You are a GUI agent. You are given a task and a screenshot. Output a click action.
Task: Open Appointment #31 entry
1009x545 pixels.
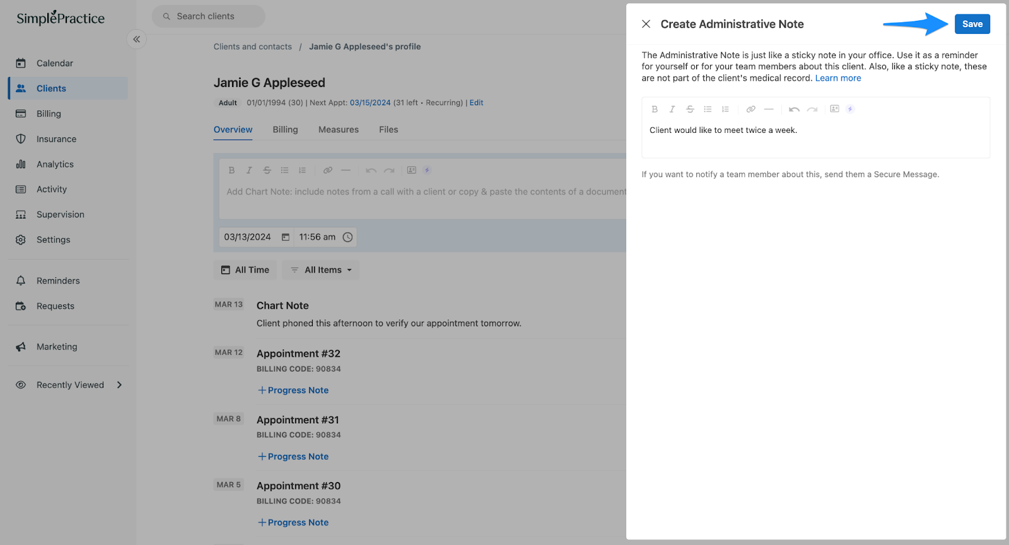pos(298,420)
